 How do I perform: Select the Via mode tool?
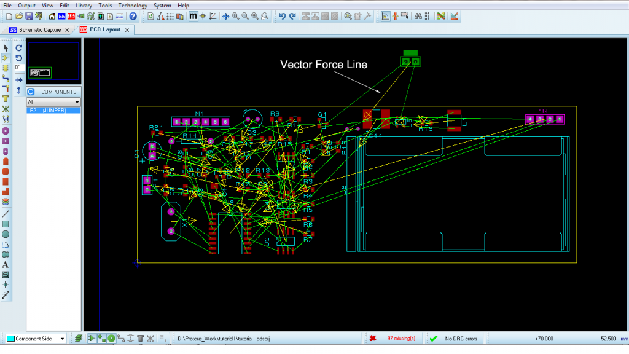click(6, 88)
